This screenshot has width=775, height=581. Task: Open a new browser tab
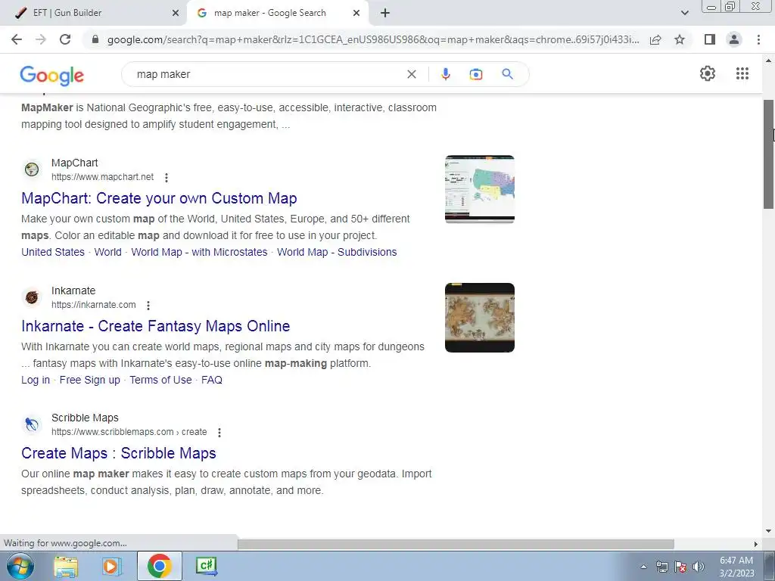coord(385,13)
